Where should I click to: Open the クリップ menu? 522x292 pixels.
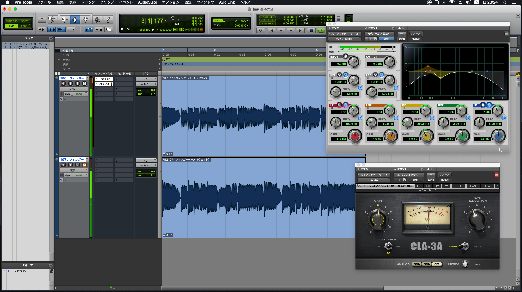click(107, 2)
